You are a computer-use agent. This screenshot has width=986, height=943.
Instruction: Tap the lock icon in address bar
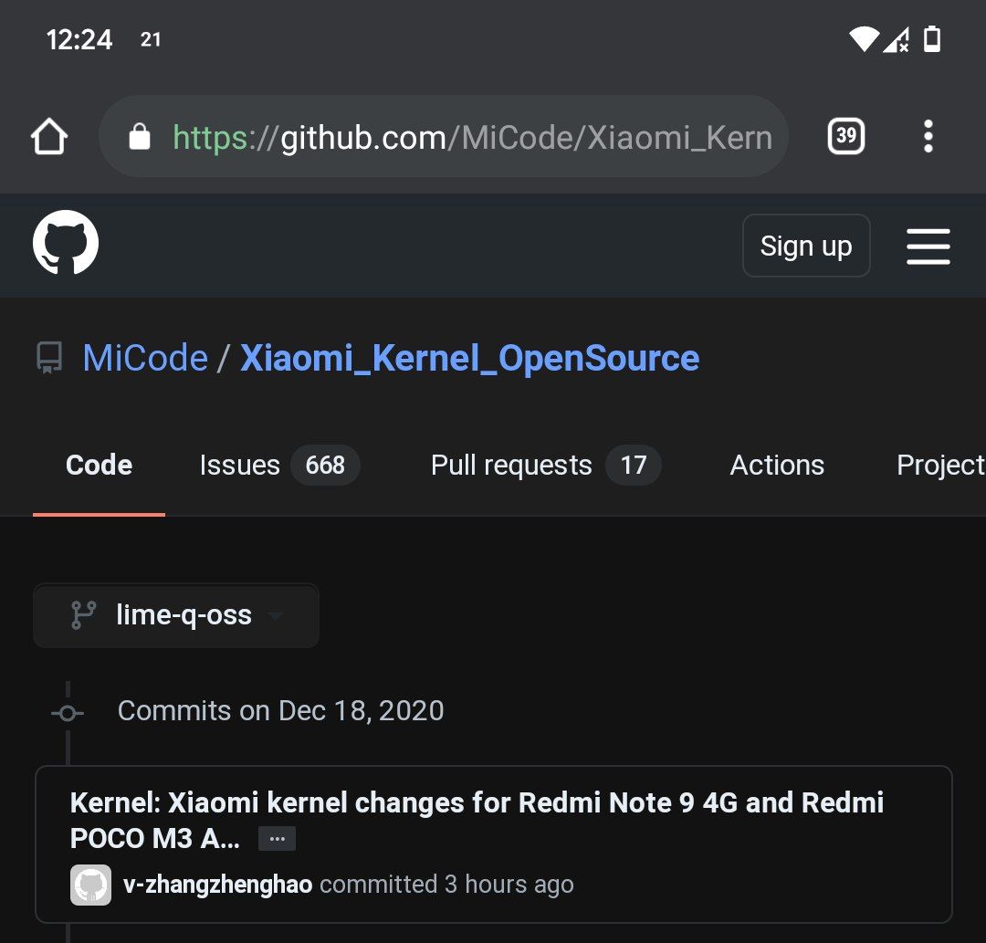click(x=140, y=137)
